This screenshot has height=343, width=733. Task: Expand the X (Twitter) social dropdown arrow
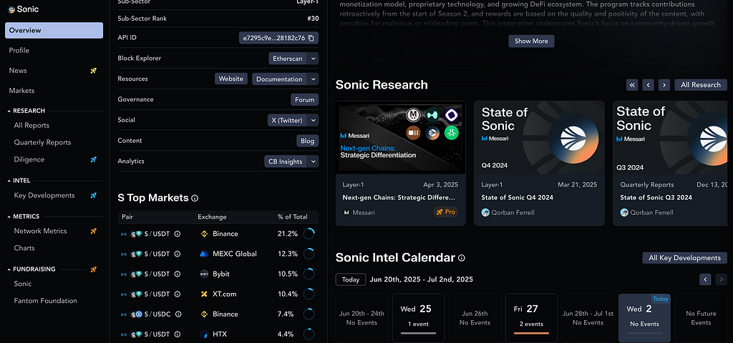coord(314,120)
